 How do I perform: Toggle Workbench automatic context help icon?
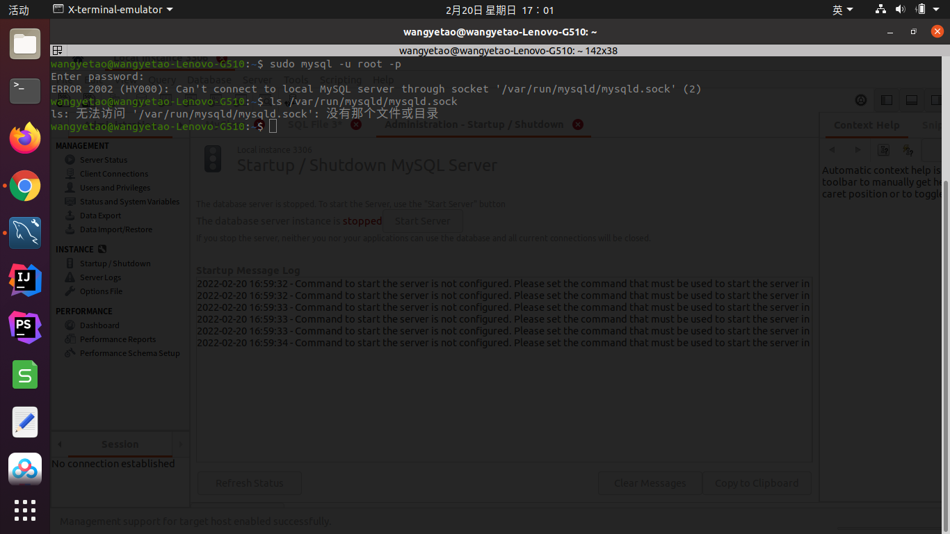click(883, 149)
